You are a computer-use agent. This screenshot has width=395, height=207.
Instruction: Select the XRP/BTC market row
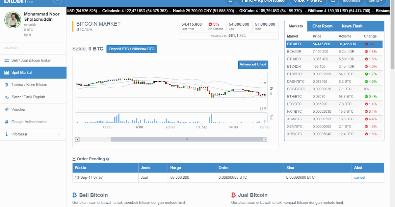pos(334,134)
